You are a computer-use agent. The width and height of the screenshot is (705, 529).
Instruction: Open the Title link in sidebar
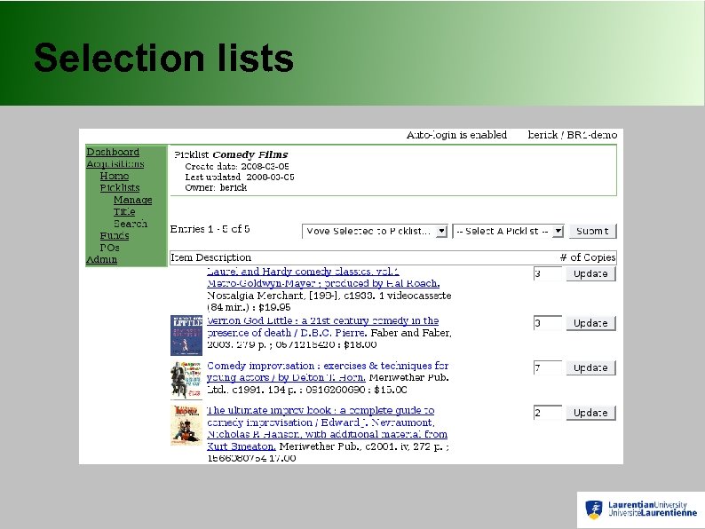pos(124,212)
